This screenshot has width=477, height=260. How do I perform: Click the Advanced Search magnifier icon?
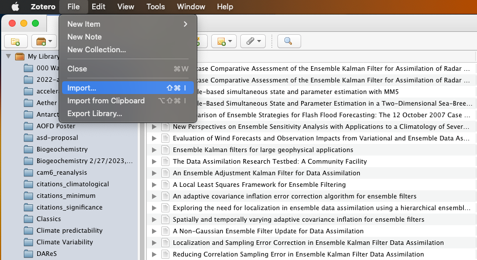pos(288,41)
